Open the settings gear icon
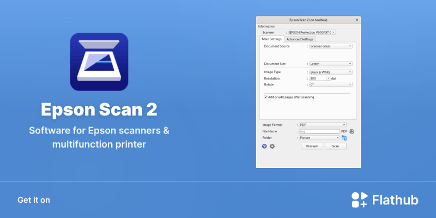 272,146
